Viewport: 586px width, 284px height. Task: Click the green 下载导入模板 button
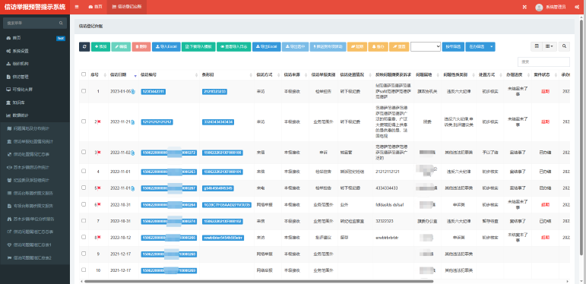coord(198,46)
